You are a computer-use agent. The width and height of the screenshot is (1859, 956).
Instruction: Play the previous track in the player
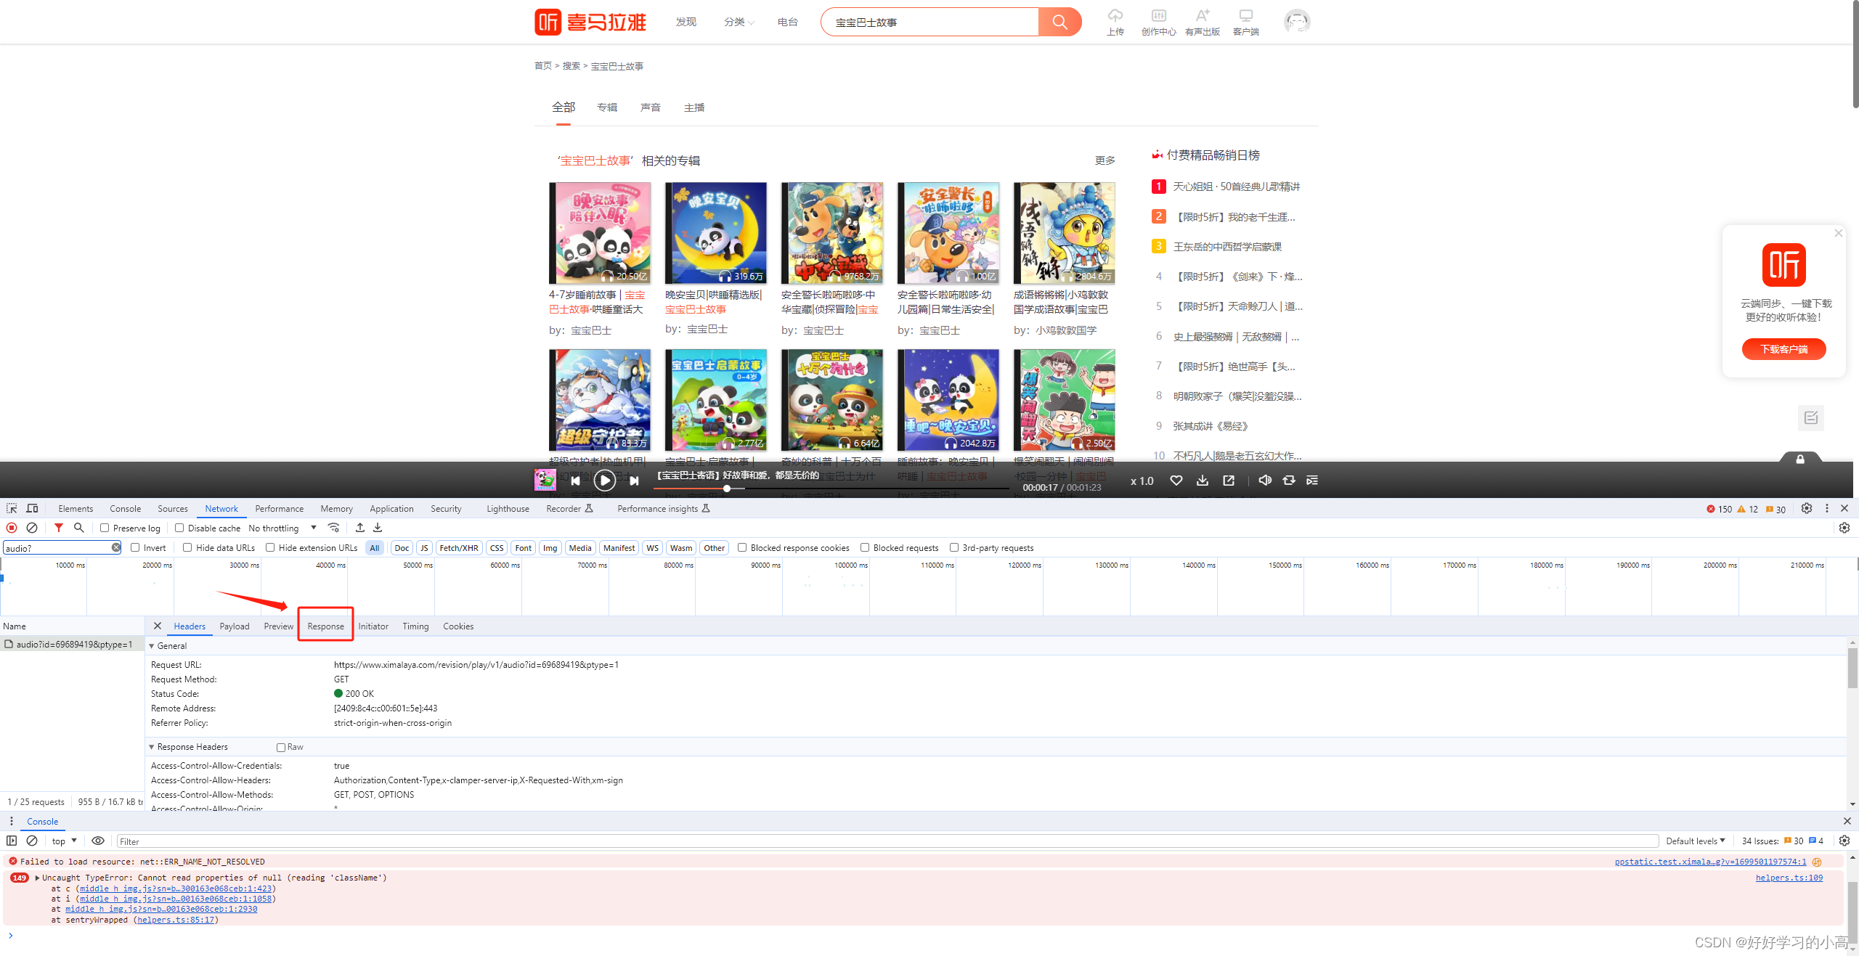(x=575, y=481)
